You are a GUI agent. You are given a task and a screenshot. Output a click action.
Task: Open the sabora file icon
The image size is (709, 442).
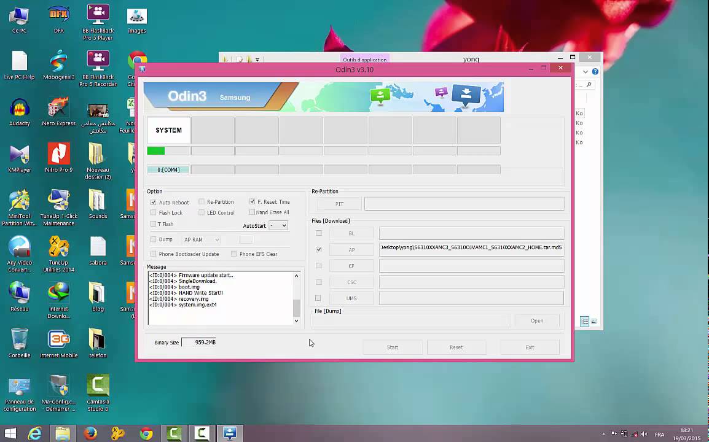point(98,251)
